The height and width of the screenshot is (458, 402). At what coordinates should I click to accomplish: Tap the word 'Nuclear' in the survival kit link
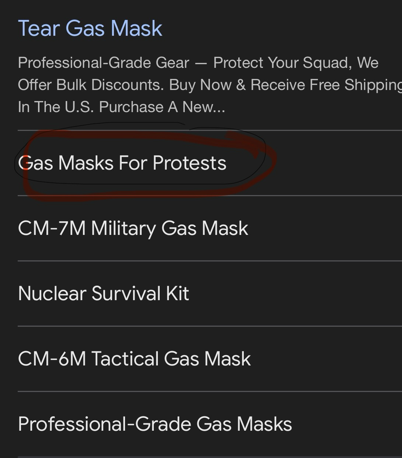52,293
